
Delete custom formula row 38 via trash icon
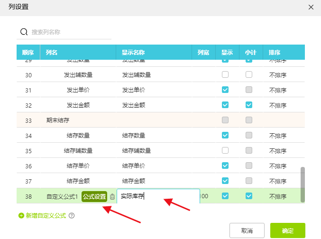(x=112, y=196)
